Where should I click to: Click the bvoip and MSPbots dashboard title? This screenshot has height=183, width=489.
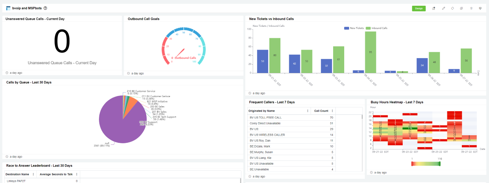click(27, 8)
